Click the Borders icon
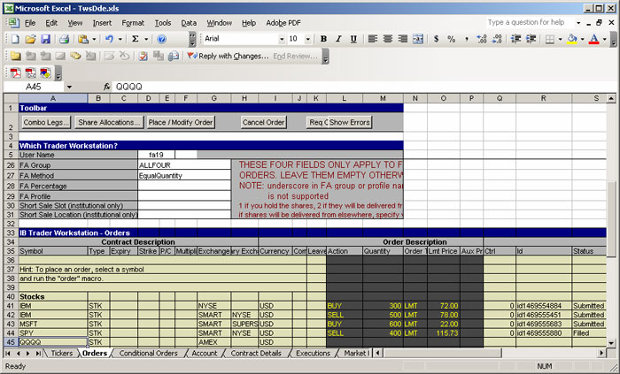The height and width of the screenshot is (374, 620). 550,39
